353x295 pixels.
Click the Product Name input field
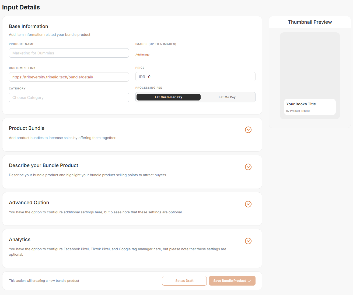tap(69, 53)
